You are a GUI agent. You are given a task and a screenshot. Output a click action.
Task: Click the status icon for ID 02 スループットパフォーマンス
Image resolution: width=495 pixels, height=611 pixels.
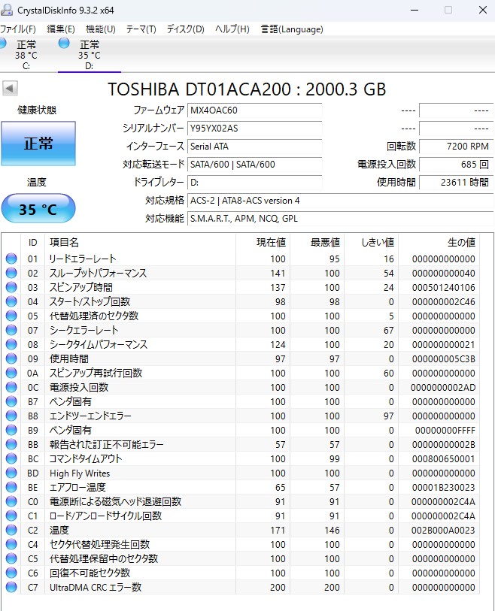(x=11, y=273)
